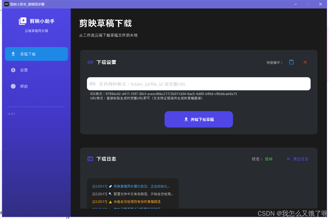This screenshot has height=219, width=329.
Task: Click the clipboard paste quick-action icon
Action: 291,62
